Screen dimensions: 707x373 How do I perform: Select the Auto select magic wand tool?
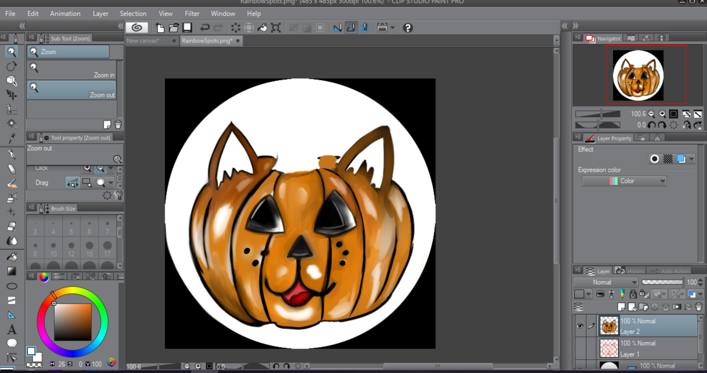pos(11,124)
